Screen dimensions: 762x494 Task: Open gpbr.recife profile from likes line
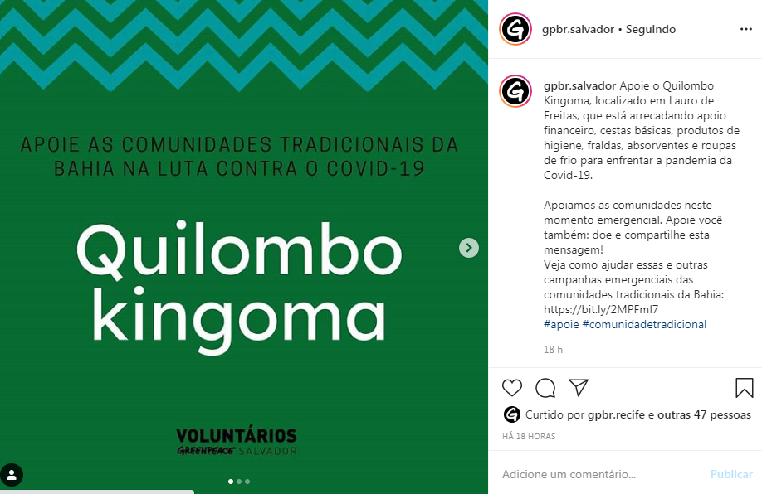point(616,415)
